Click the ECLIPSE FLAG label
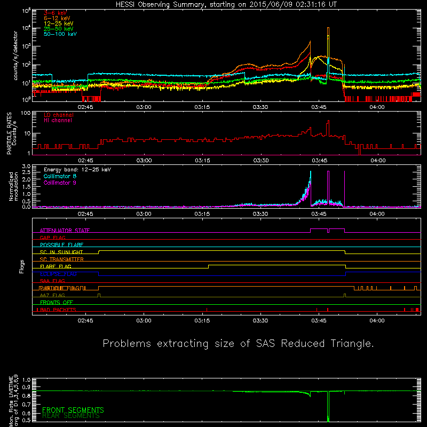This screenshot has width=427, height=427. [58, 274]
